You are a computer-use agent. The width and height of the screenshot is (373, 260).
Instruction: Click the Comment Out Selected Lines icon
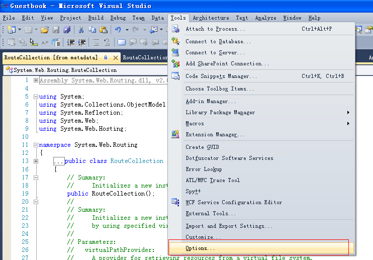[96, 43]
